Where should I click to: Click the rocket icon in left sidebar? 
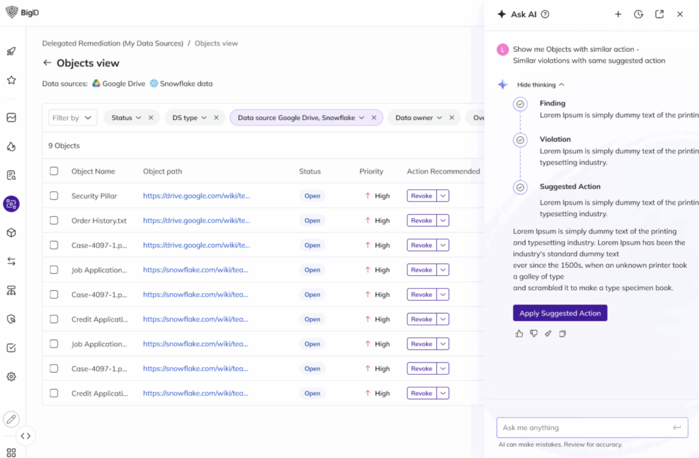click(x=12, y=52)
